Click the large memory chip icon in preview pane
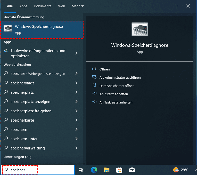Image resolution: width=197 pixels, height=175 pixels. (139, 29)
